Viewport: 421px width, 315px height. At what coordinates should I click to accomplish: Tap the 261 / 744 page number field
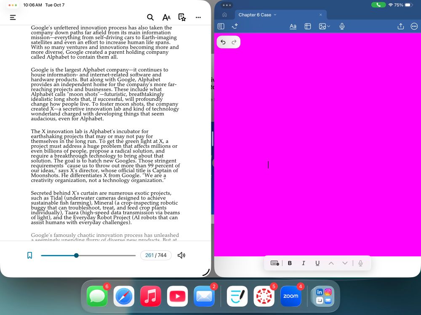156,255
